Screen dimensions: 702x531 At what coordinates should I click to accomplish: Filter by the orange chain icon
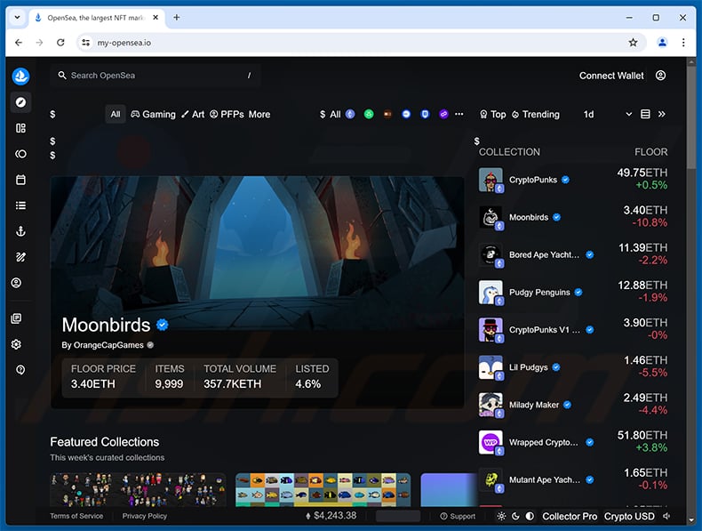tap(387, 114)
